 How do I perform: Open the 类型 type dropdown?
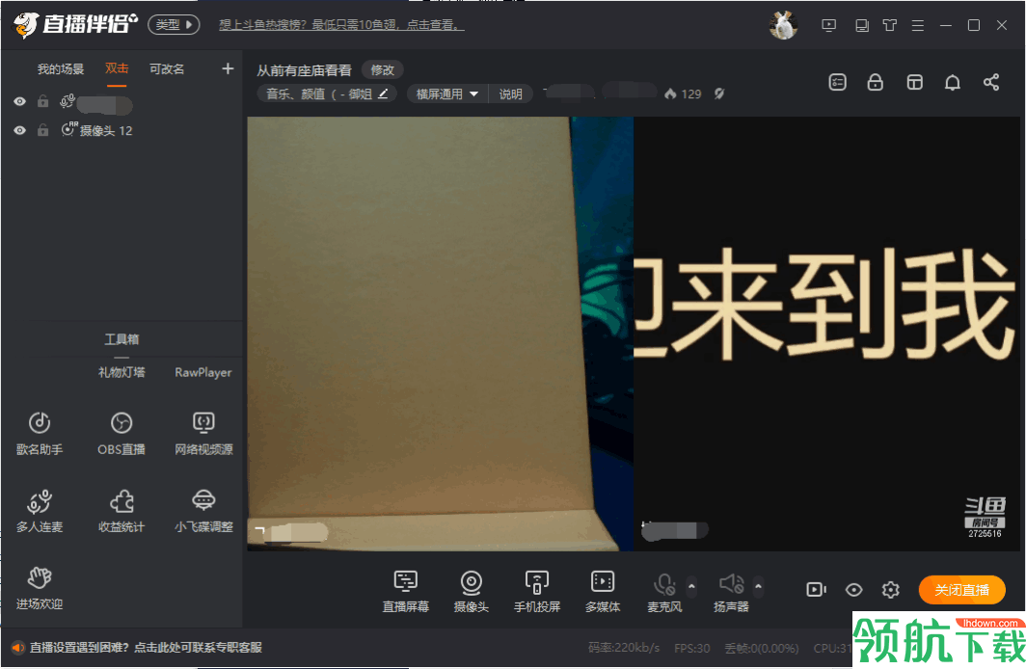click(x=174, y=25)
